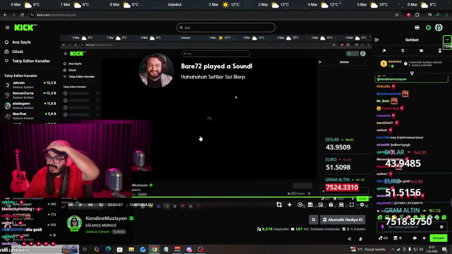Rewind the video player
The width and height of the screenshot is (452, 254).
click(70, 205)
